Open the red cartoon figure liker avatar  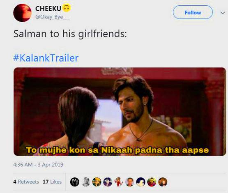coord(119,182)
